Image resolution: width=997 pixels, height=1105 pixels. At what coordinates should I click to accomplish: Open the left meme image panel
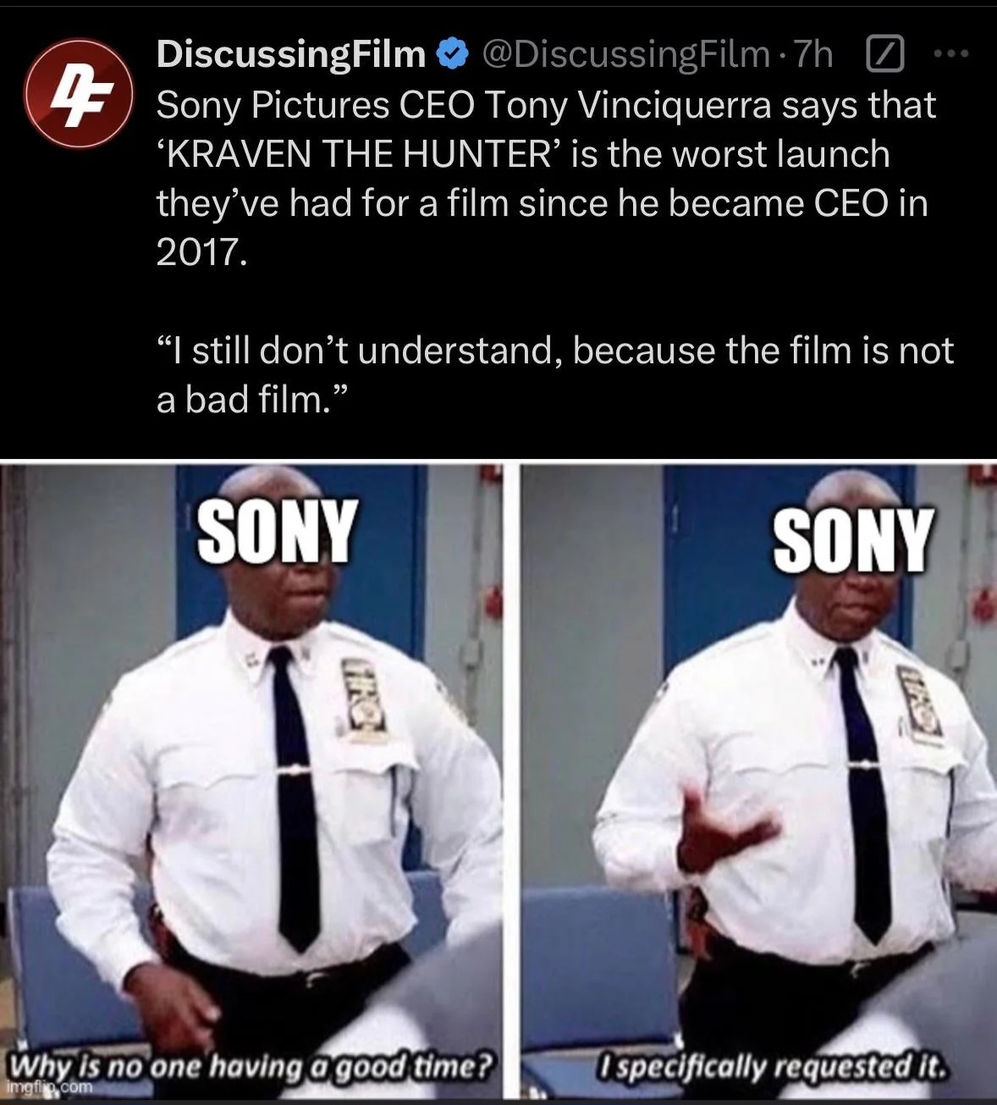pos(254,782)
